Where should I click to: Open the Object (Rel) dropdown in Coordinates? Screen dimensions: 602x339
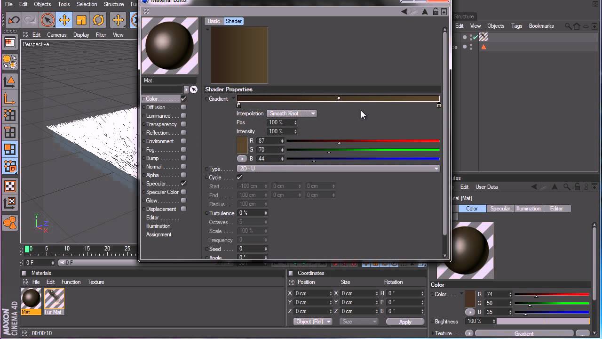coord(313,322)
